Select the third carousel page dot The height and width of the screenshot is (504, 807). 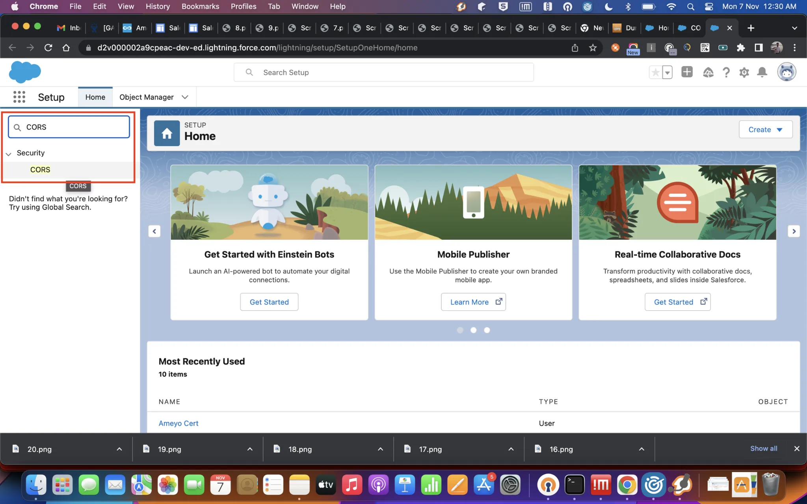487,330
